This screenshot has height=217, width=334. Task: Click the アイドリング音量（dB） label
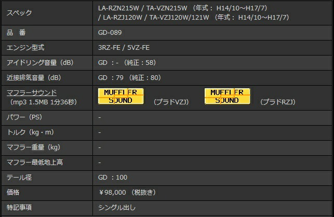[40, 63]
